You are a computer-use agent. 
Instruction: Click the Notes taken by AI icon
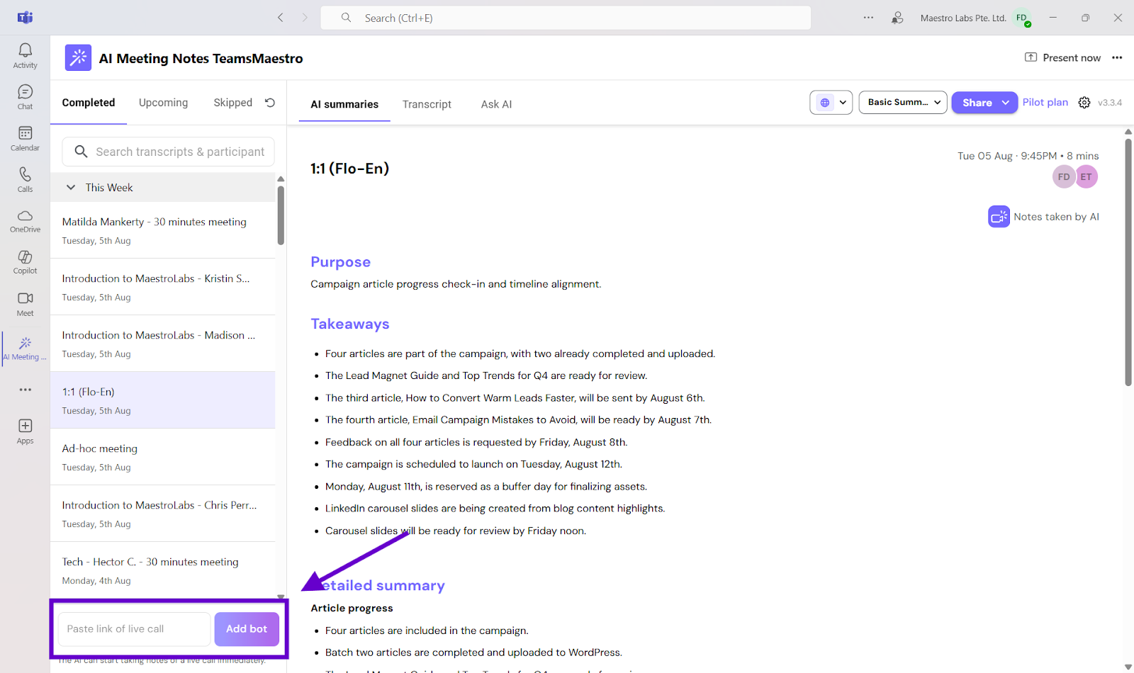999,217
